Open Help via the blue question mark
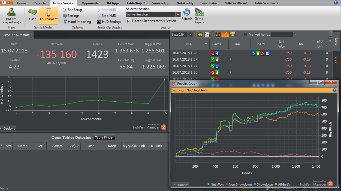Image resolution: width=341 pixels, height=191 pixels. (336, 2)
